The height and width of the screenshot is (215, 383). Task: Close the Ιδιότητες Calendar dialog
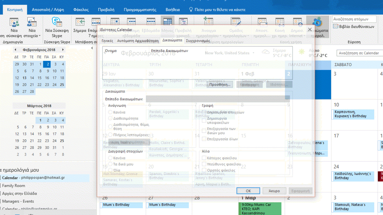[x=310, y=29]
